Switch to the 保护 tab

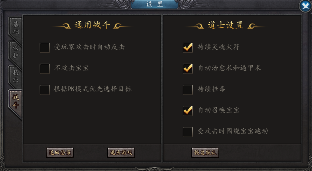coord(16,52)
